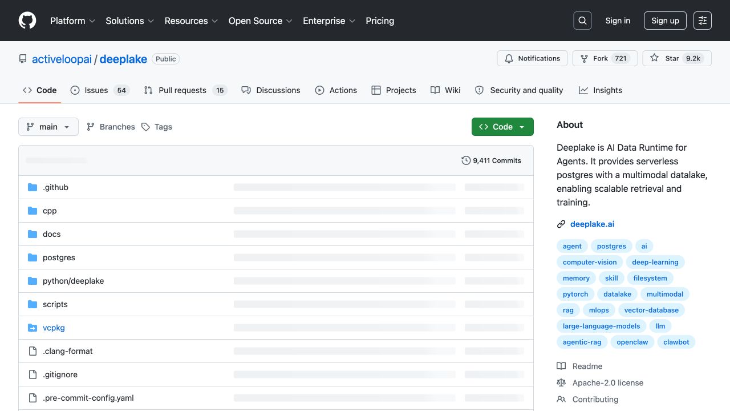This screenshot has width=730, height=411.
Task: Click the vcpkg submodule icon
Action: pos(33,328)
